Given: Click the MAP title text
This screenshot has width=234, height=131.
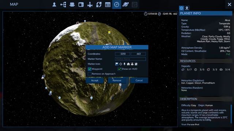Looking at the screenshot, I should 14,4.
